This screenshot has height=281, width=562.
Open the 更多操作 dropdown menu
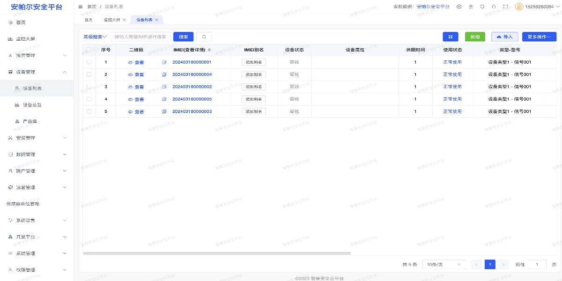click(x=539, y=36)
